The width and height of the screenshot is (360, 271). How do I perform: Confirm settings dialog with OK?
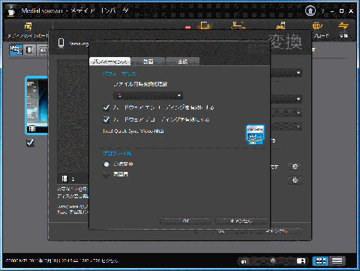(185, 221)
